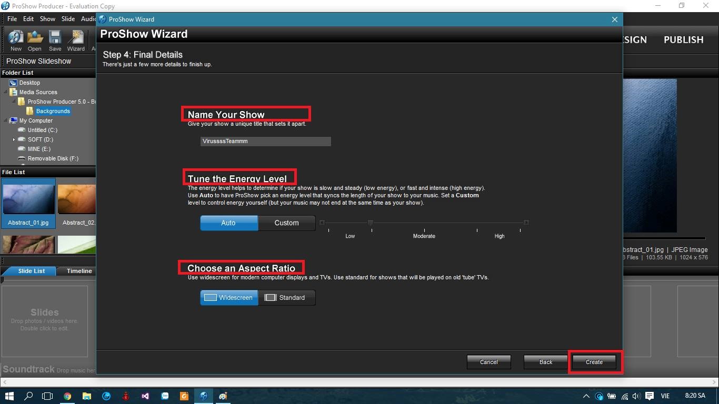Click the orange app taskbar icon
Image resolution: width=719 pixels, height=404 pixels.
coord(184,396)
